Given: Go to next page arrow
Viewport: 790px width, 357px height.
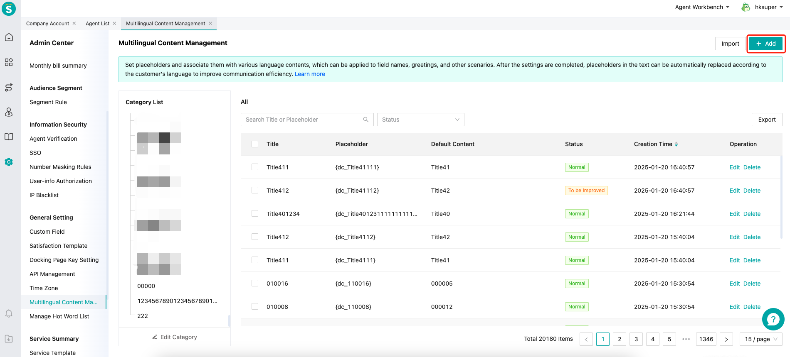Looking at the screenshot, I should point(726,339).
